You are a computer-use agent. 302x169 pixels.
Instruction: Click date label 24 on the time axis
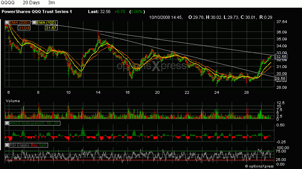point(217,93)
